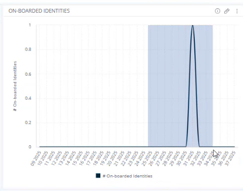The height and width of the screenshot is (191, 243).
Task: Select the '37 2025' x-axis label
Action: point(230,159)
